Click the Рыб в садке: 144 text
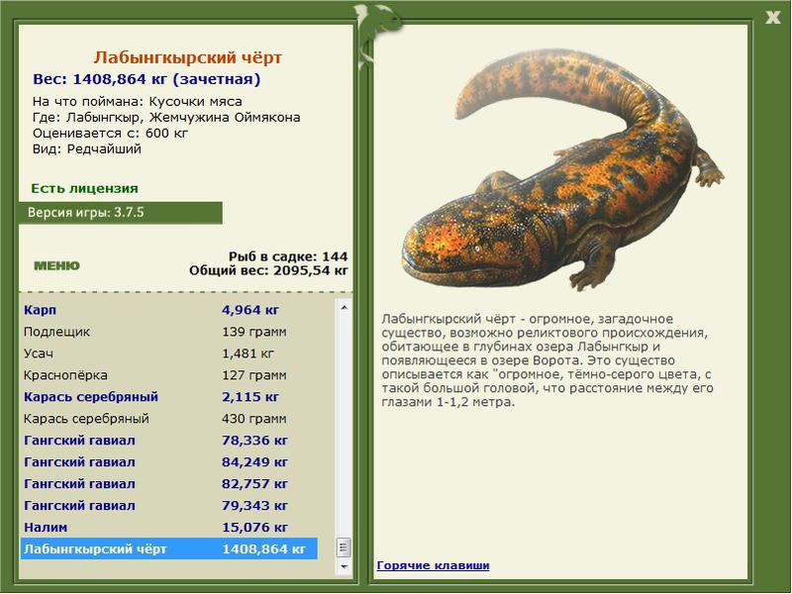The height and width of the screenshot is (594, 792). (x=288, y=256)
